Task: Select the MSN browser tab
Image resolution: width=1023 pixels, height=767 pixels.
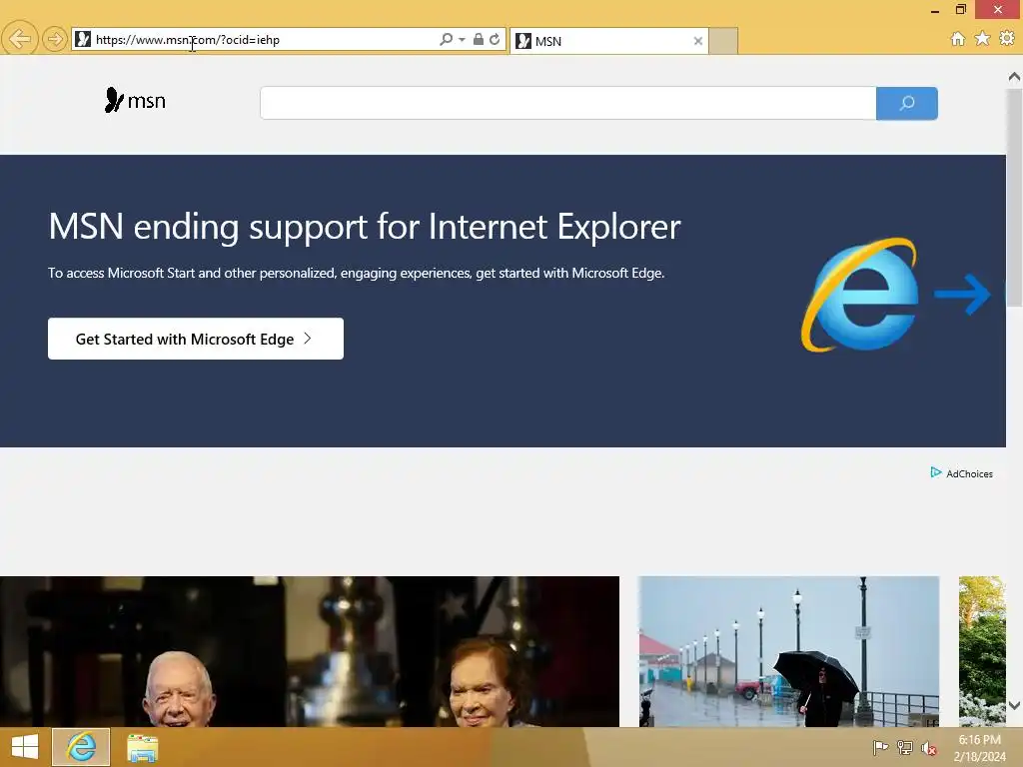Action: [x=608, y=41]
